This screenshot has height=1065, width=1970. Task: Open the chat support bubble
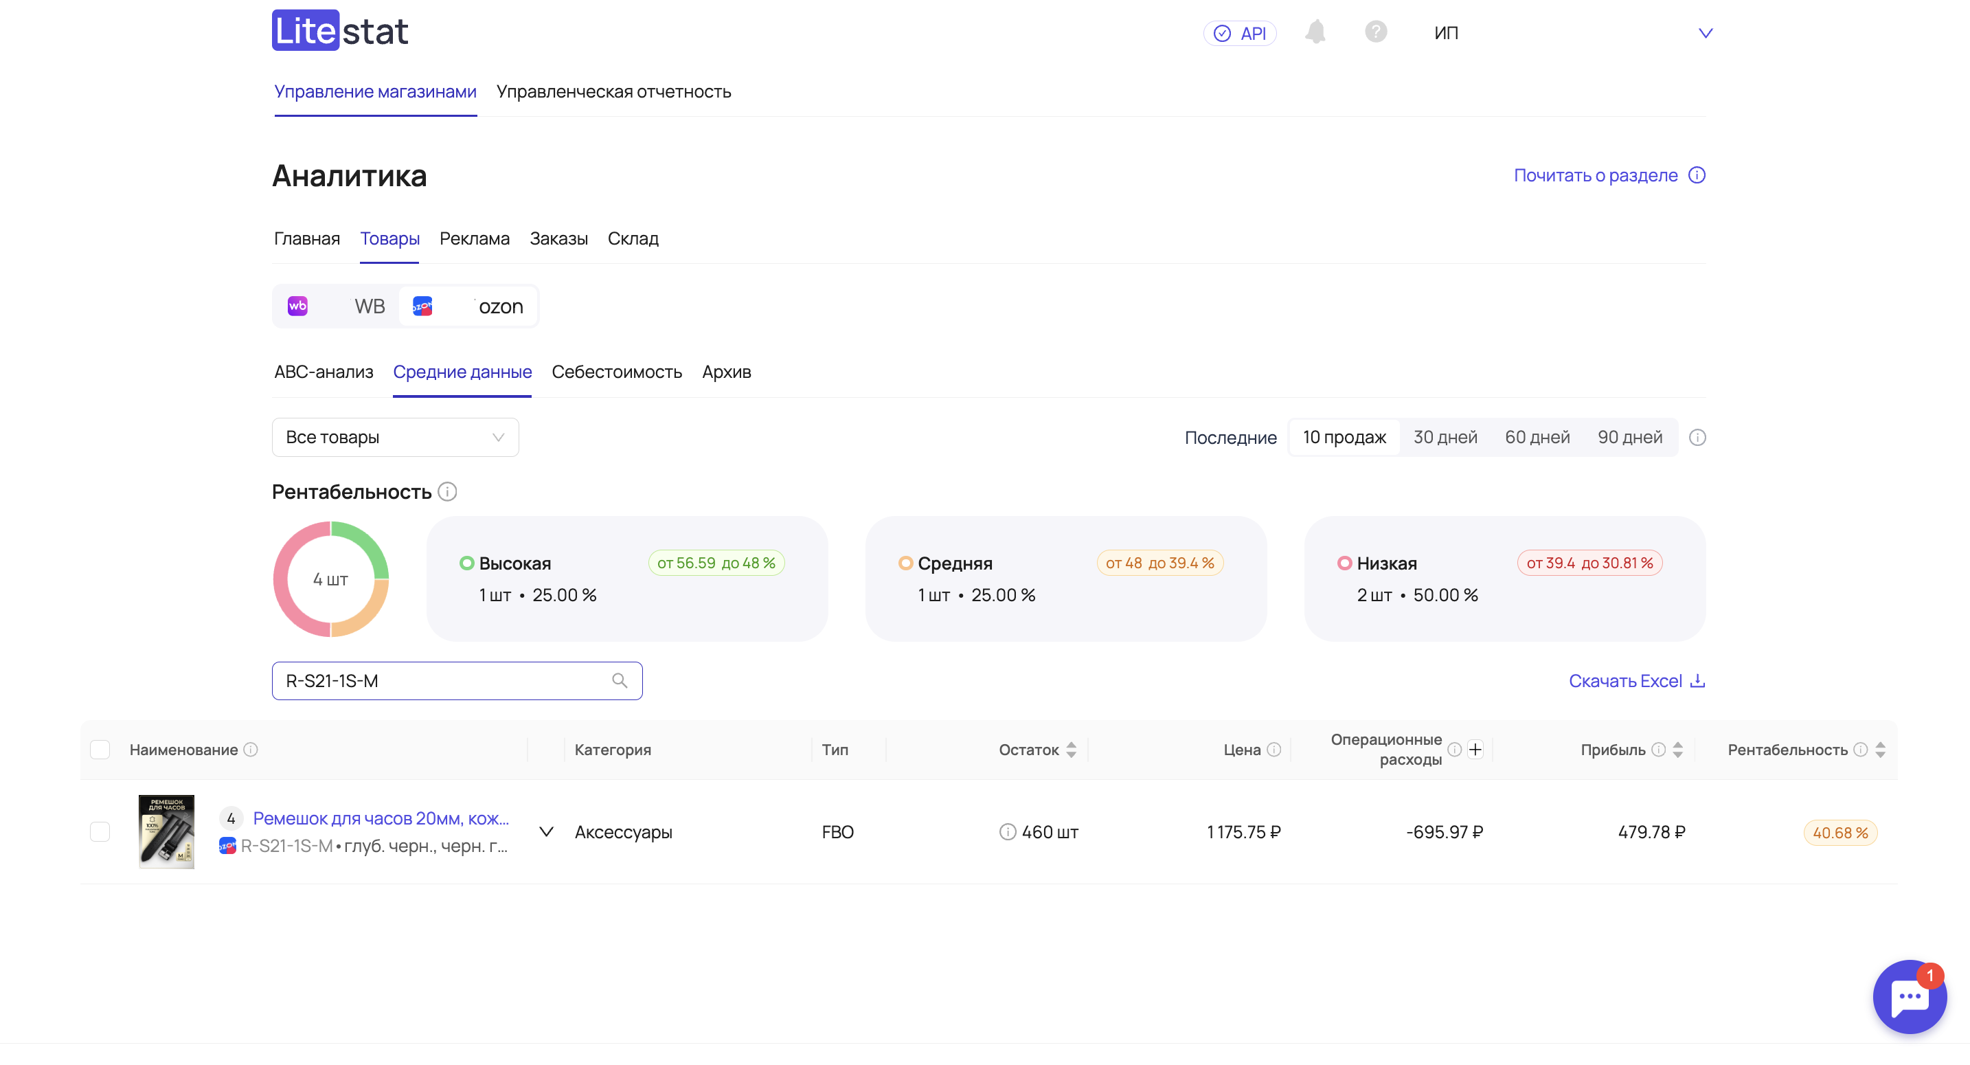click(x=1909, y=997)
